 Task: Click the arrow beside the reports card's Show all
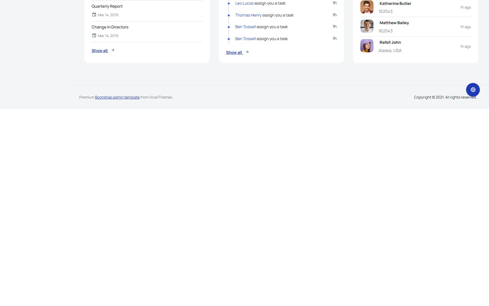pos(113,50)
